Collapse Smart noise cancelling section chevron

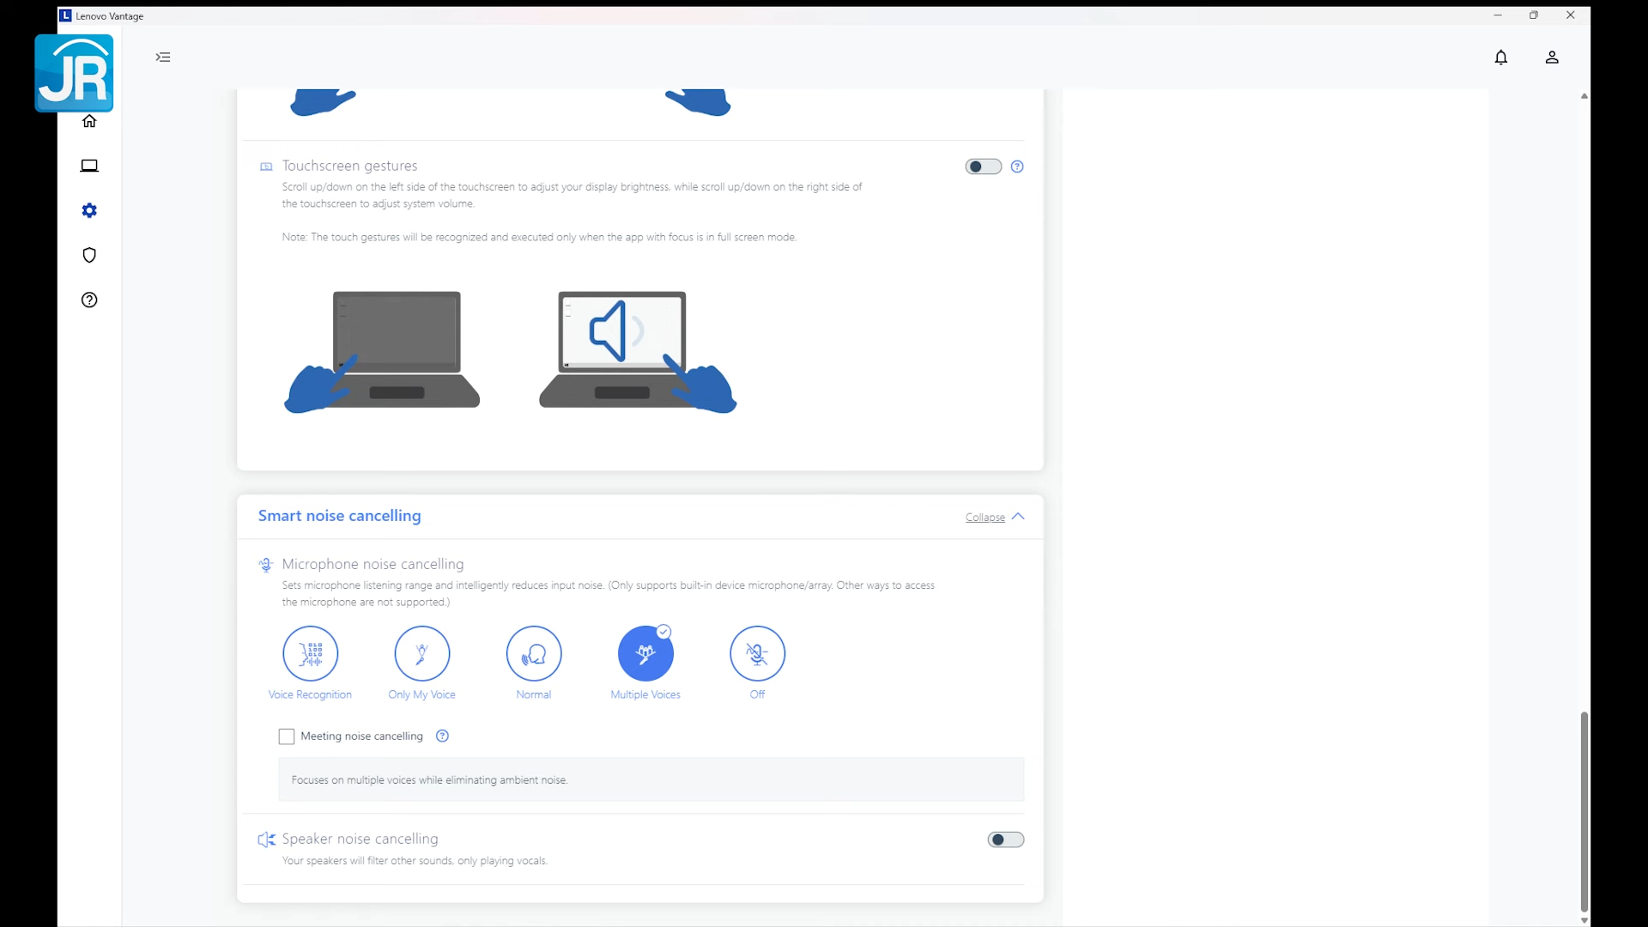[1018, 517]
